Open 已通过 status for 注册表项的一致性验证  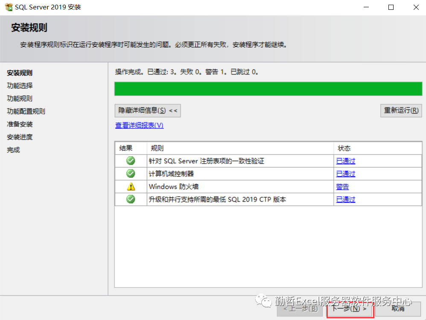(346, 161)
